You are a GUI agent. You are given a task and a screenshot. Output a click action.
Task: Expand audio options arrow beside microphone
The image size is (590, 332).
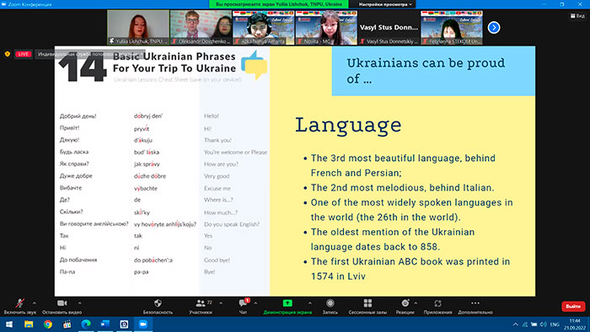(35, 303)
